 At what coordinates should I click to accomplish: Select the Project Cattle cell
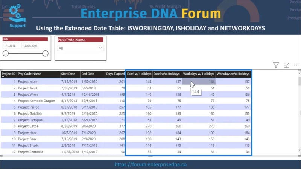[x=28, y=126]
